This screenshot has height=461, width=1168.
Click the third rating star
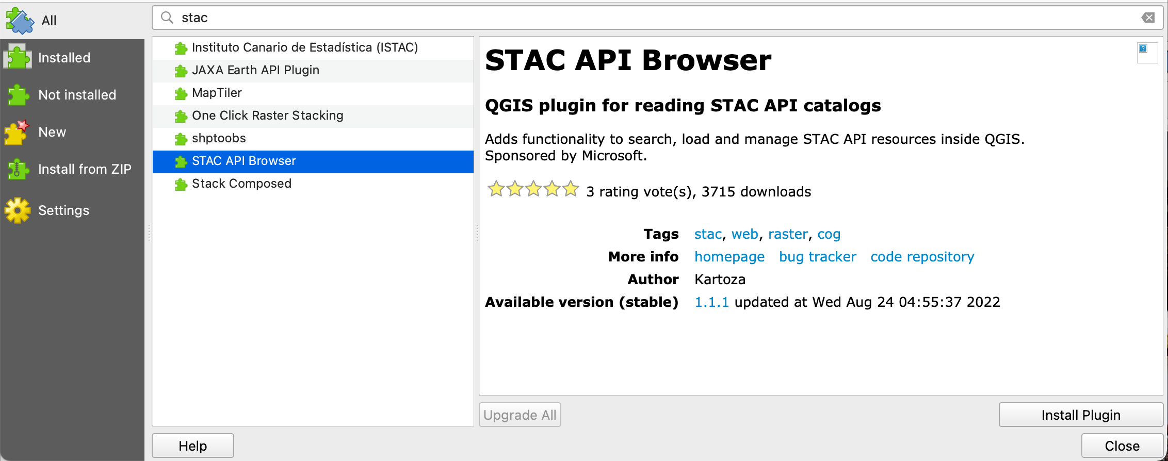[533, 189]
